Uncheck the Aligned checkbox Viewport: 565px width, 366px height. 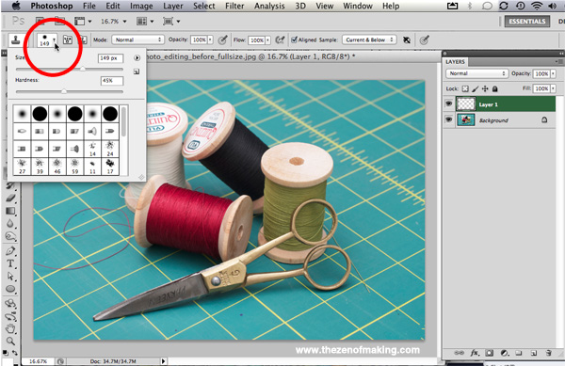tap(294, 40)
